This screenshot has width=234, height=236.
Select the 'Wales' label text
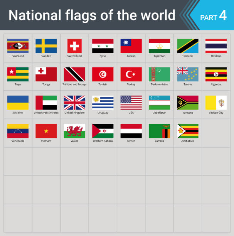[74, 141]
